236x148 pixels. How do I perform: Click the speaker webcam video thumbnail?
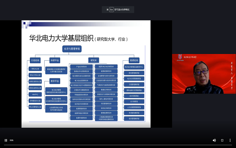pyautogui.click(x=204, y=74)
